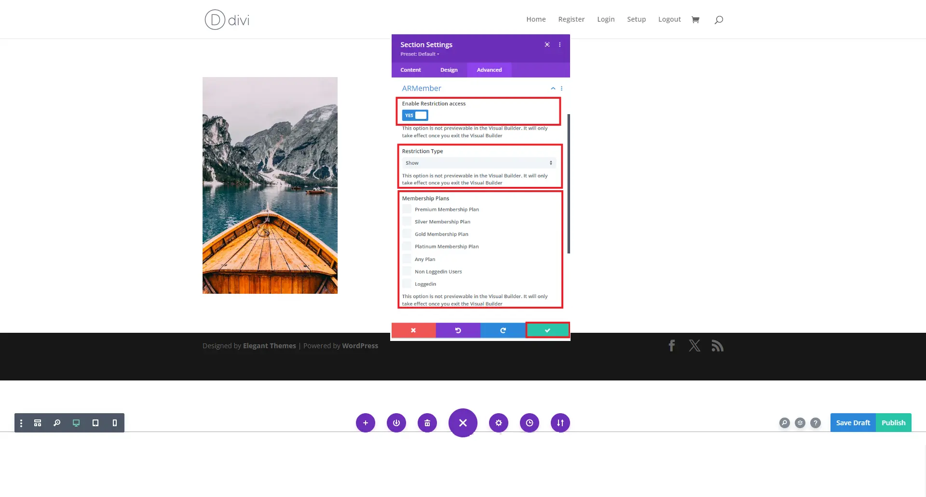The width and height of the screenshot is (926, 497).
Task: Check the Any Plan option
Action: (407, 259)
